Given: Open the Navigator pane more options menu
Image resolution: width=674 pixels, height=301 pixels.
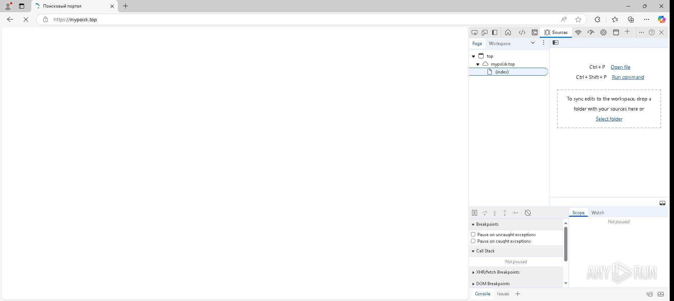Looking at the screenshot, I should click(544, 43).
